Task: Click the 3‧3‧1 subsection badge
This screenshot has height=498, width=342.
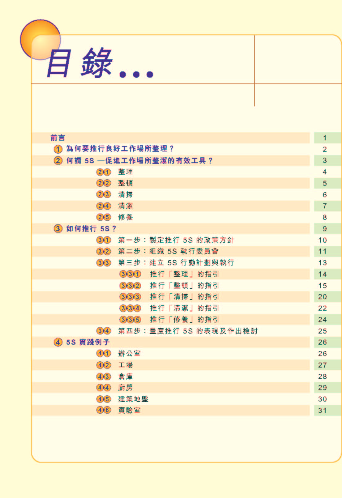Action: coord(130,274)
